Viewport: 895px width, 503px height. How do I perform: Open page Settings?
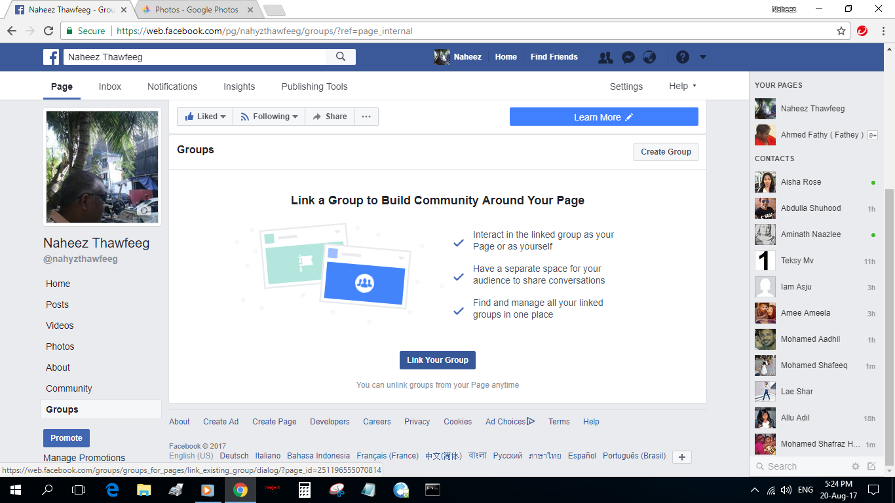(626, 86)
